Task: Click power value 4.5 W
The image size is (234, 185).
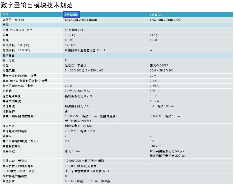Action: coord(69,40)
